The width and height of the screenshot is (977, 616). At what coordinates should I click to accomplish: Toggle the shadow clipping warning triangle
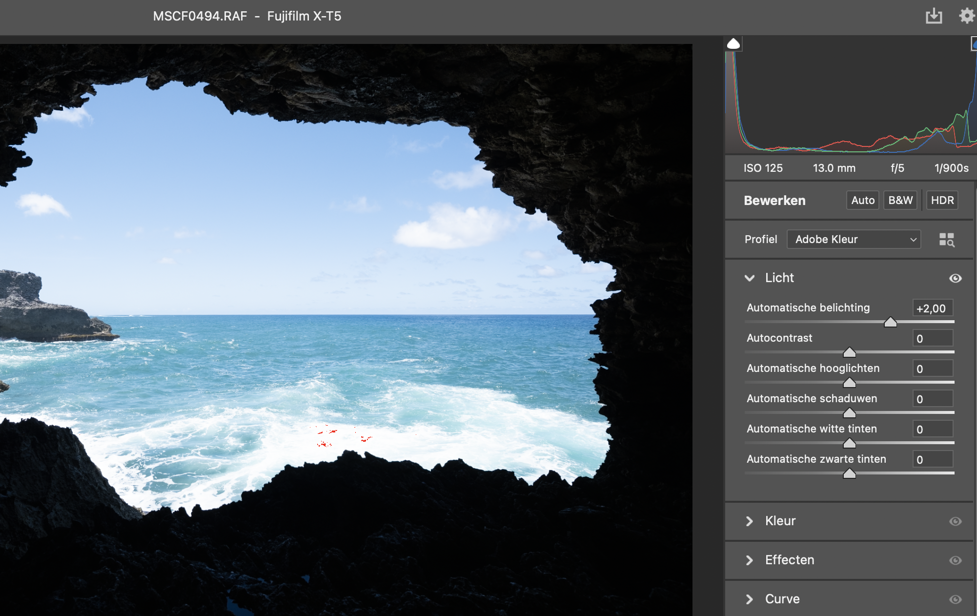coord(733,44)
